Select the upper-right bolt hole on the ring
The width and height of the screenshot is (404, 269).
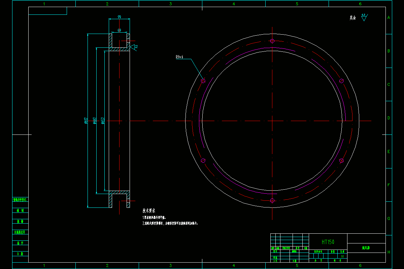point(341,81)
